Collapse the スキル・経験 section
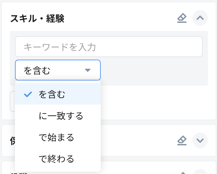 [200, 18]
